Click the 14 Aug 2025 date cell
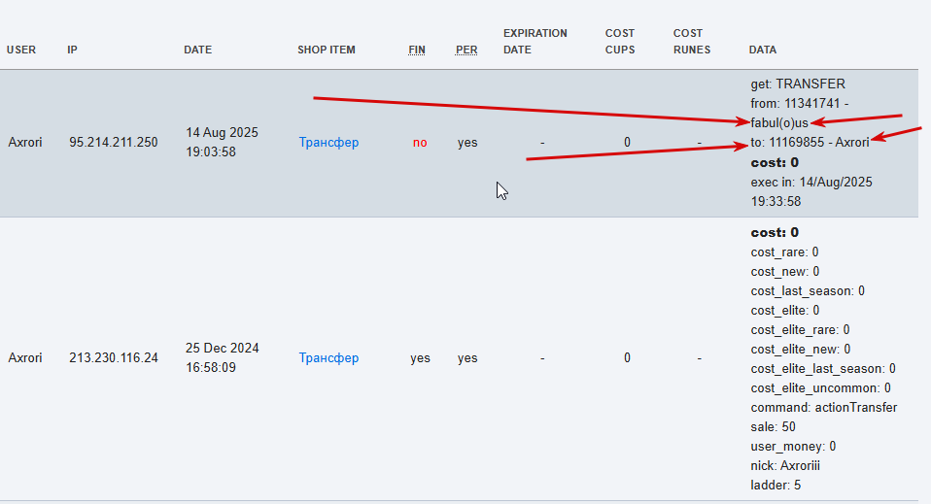 point(223,143)
